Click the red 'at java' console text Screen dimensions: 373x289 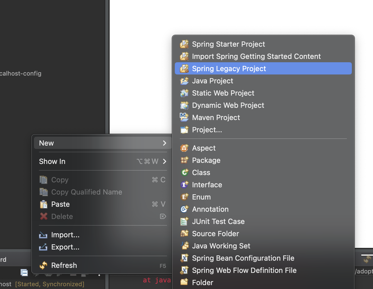[157, 280]
